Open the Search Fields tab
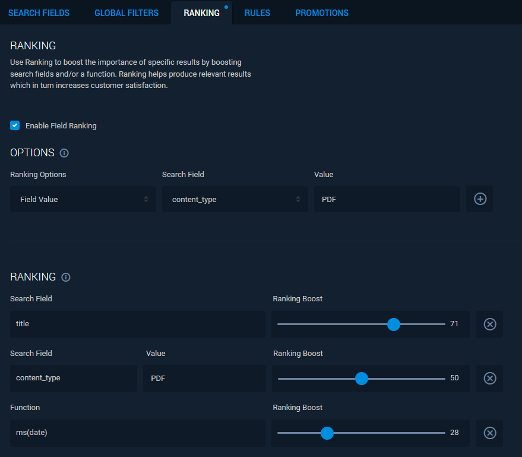The height and width of the screenshot is (457, 522). click(39, 13)
